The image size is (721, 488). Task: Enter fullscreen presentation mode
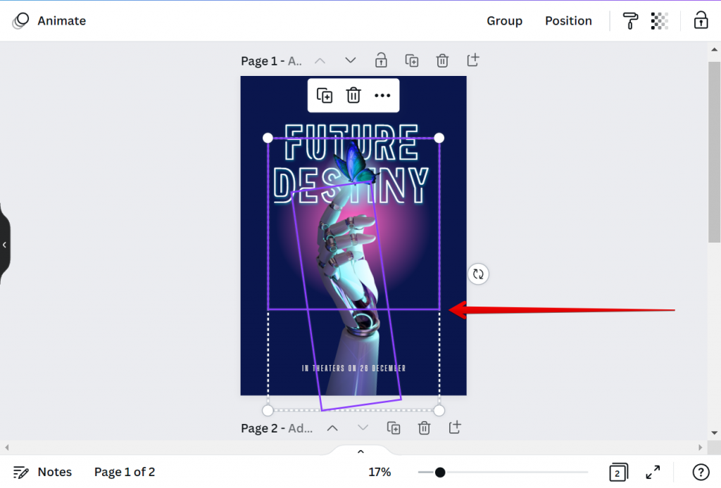pos(653,472)
